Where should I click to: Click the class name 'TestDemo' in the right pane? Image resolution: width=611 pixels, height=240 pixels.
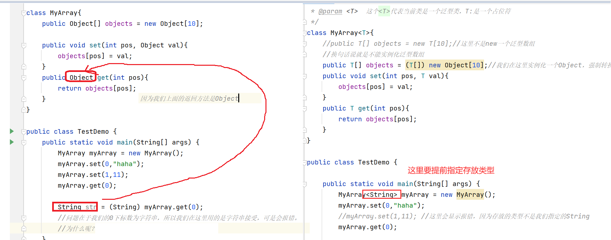pos(374,163)
